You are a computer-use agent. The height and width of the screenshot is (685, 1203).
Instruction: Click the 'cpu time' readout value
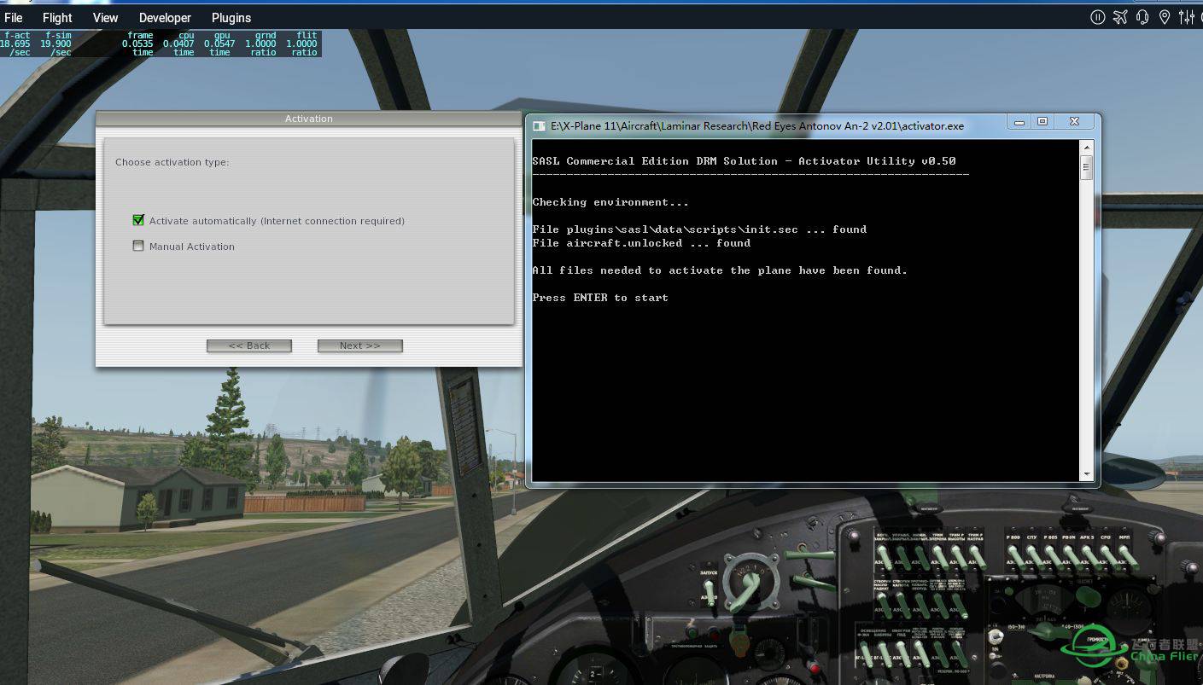[178, 44]
